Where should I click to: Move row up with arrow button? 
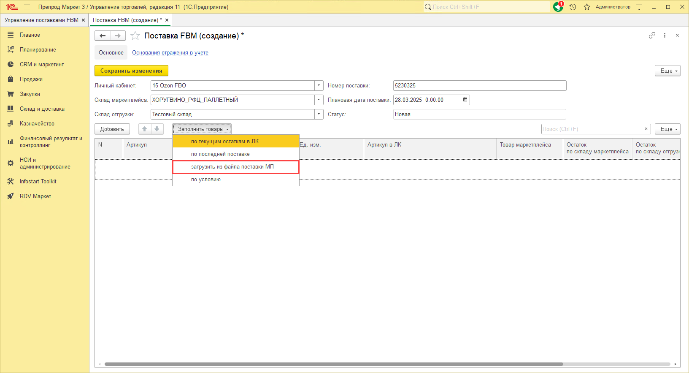point(145,129)
